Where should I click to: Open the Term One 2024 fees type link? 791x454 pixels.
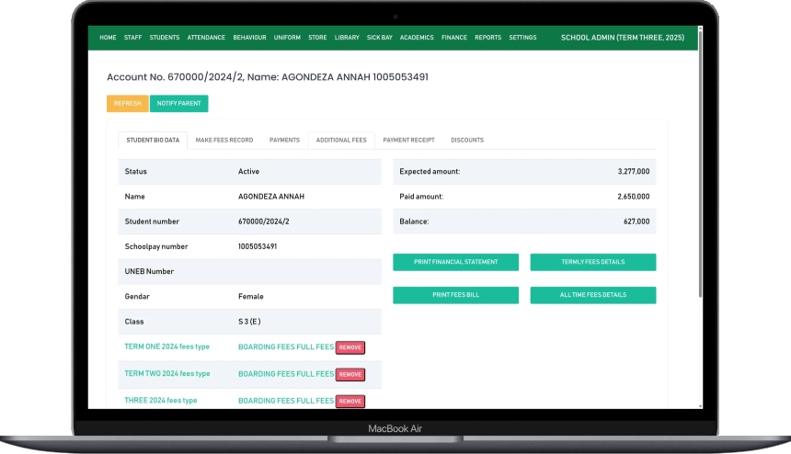167,346
